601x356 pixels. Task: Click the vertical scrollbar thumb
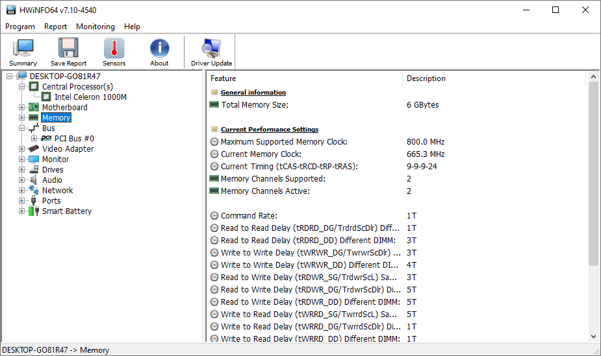tap(593, 173)
